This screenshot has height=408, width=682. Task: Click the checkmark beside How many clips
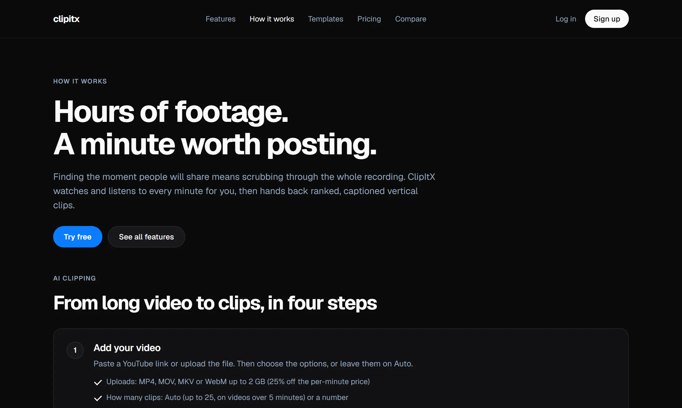coord(98,398)
